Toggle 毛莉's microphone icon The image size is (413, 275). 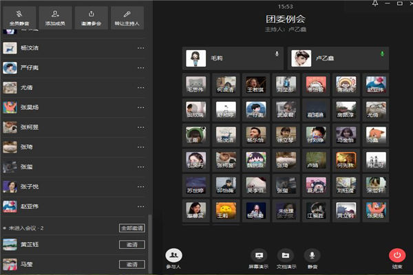[x=277, y=54]
